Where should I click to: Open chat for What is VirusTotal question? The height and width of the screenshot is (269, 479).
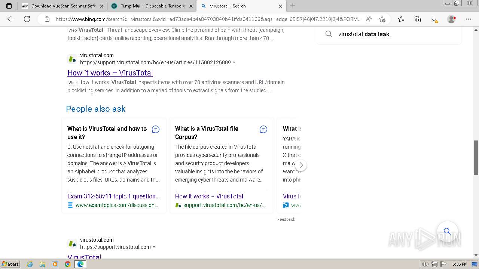coord(156,129)
